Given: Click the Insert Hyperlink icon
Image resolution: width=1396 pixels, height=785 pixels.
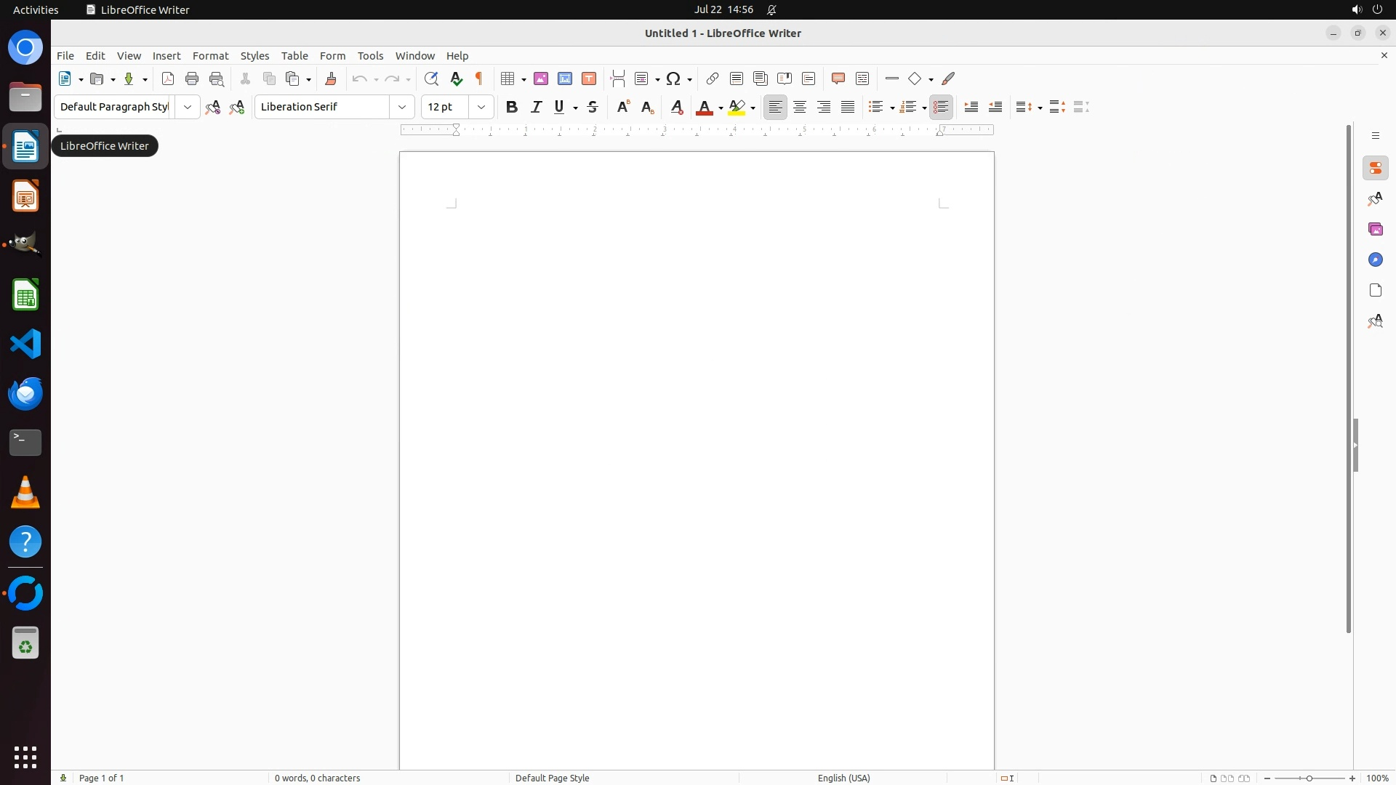Looking at the screenshot, I should [x=713, y=78].
